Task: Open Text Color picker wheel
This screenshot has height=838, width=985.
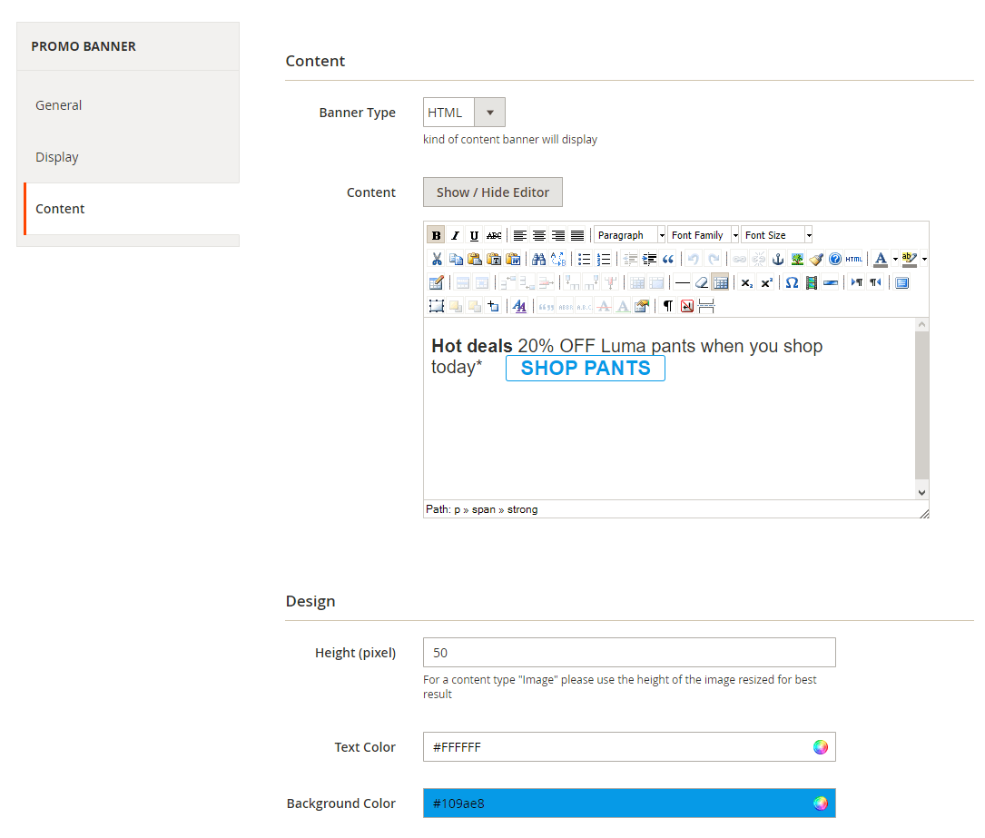Action: (x=821, y=747)
